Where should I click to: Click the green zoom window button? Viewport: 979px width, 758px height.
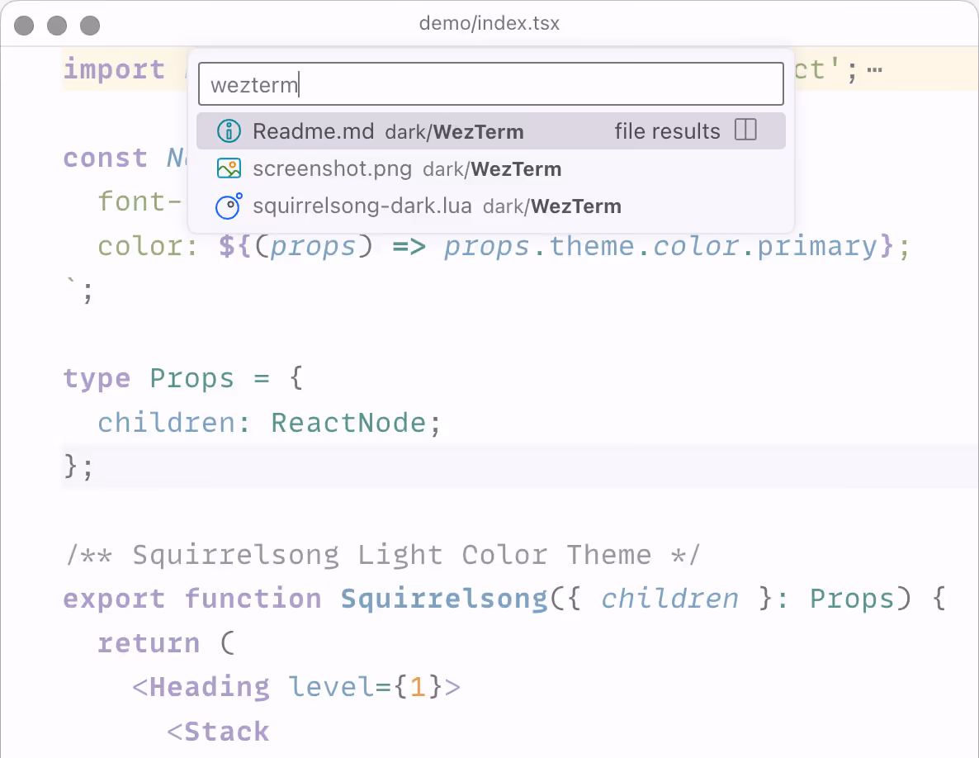pyautogui.click(x=88, y=25)
